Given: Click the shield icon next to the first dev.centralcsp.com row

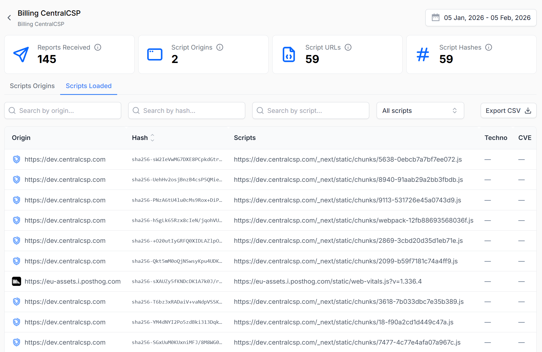Looking at the screenshot, I should [17, 159].
